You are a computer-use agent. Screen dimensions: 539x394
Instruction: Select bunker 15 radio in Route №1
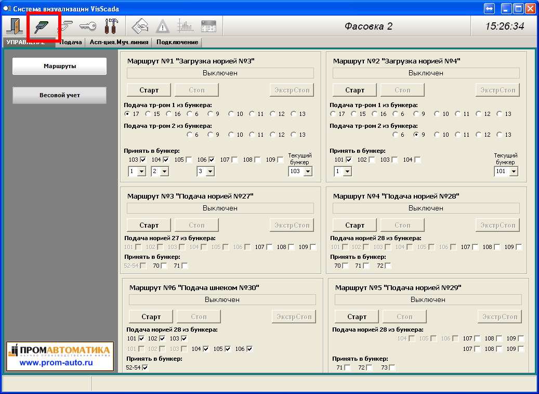pos(149,114)
